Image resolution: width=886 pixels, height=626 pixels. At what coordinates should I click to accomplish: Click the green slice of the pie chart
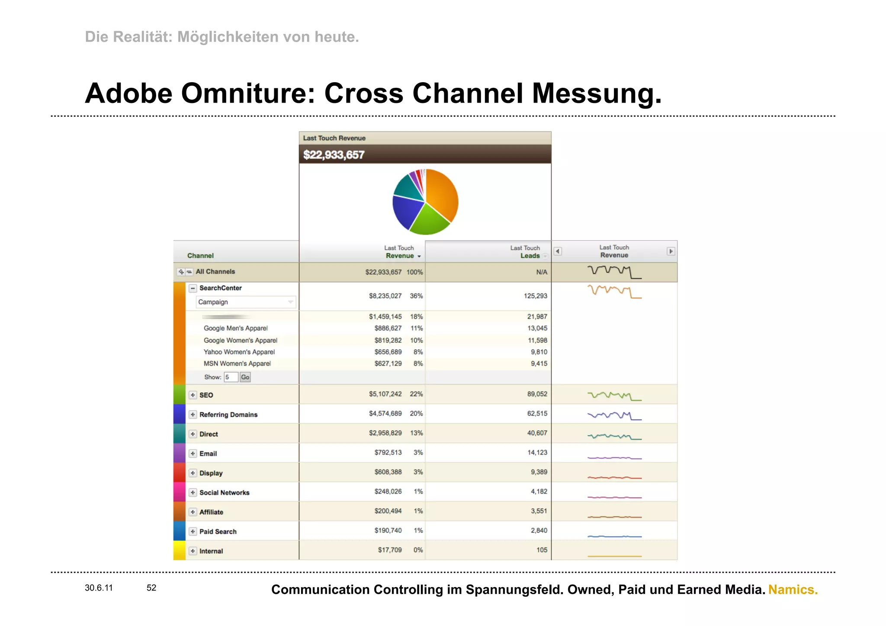tap(430, 221)
